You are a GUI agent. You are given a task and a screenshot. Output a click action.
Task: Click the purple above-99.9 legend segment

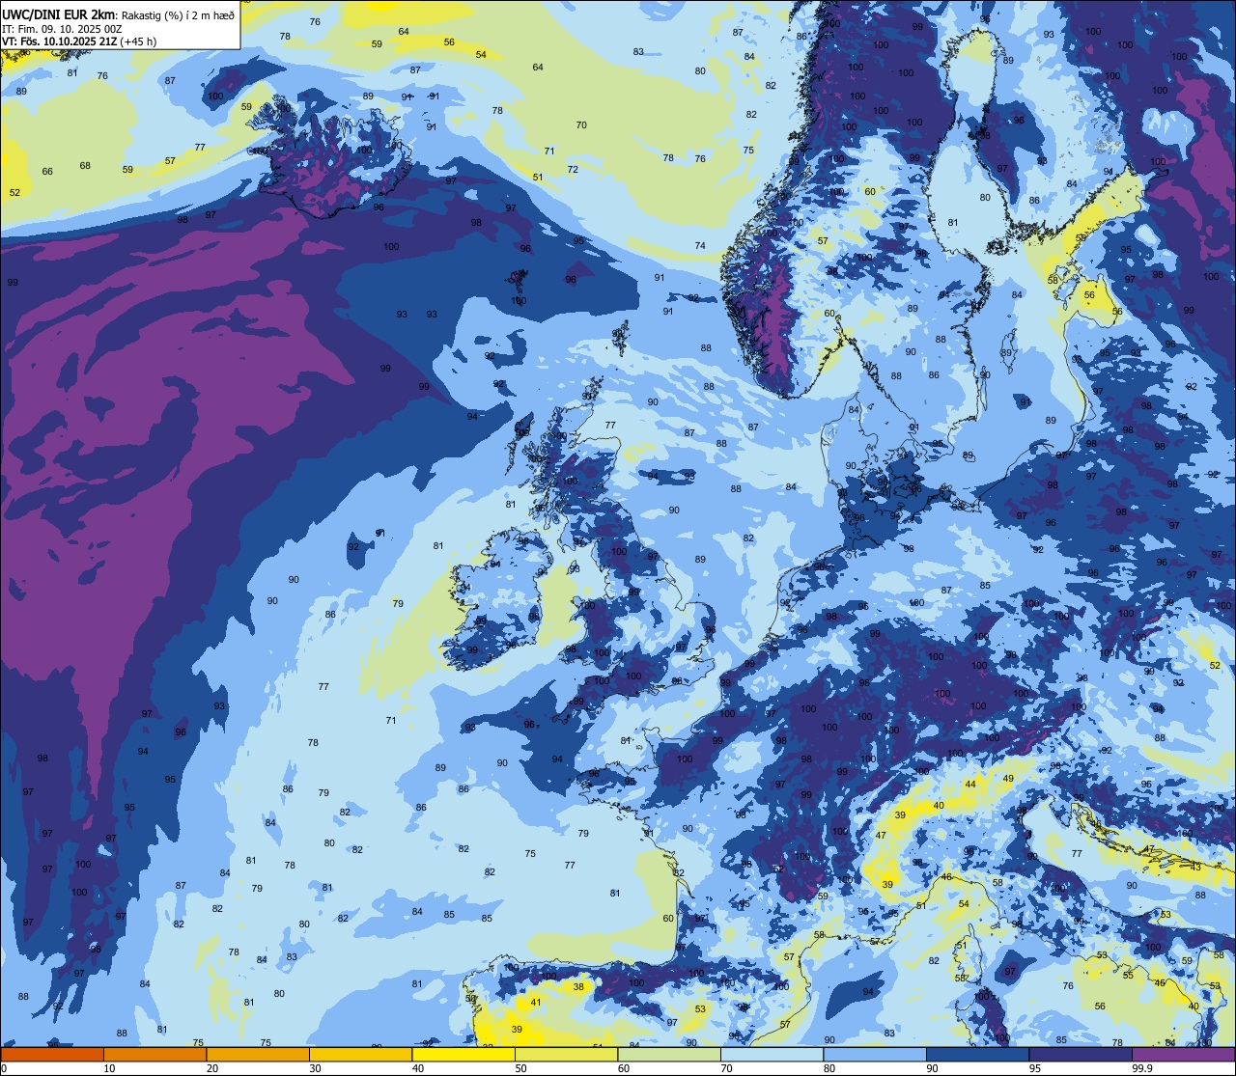coord(1183,1054)
